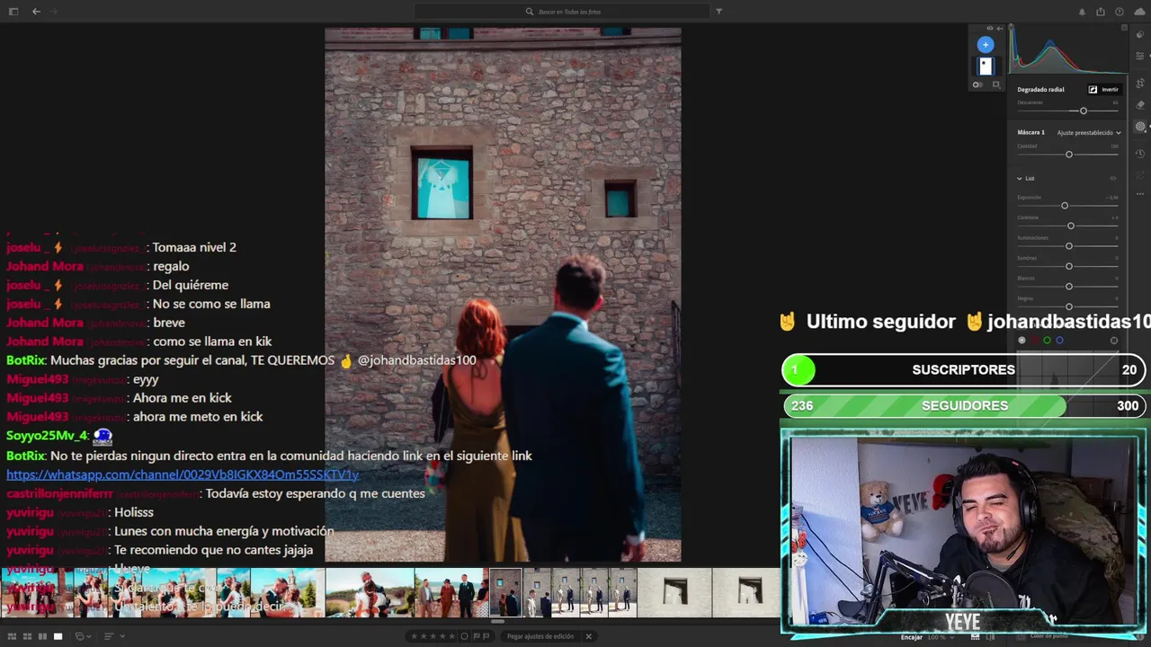
Task: Select white luminance curve channel dot
Action: 1022,341
